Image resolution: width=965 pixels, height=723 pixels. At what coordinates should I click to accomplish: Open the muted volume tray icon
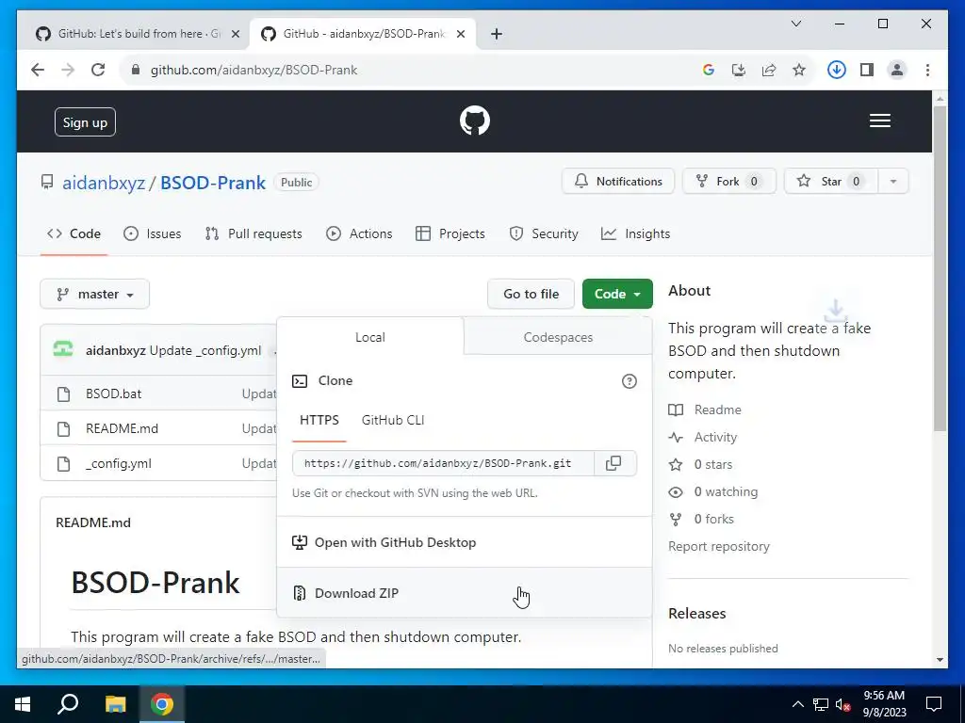tap(842, 704)
